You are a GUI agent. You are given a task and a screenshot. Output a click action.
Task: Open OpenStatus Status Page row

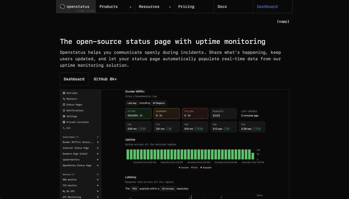pyautogui.click(x=81, y=165)
